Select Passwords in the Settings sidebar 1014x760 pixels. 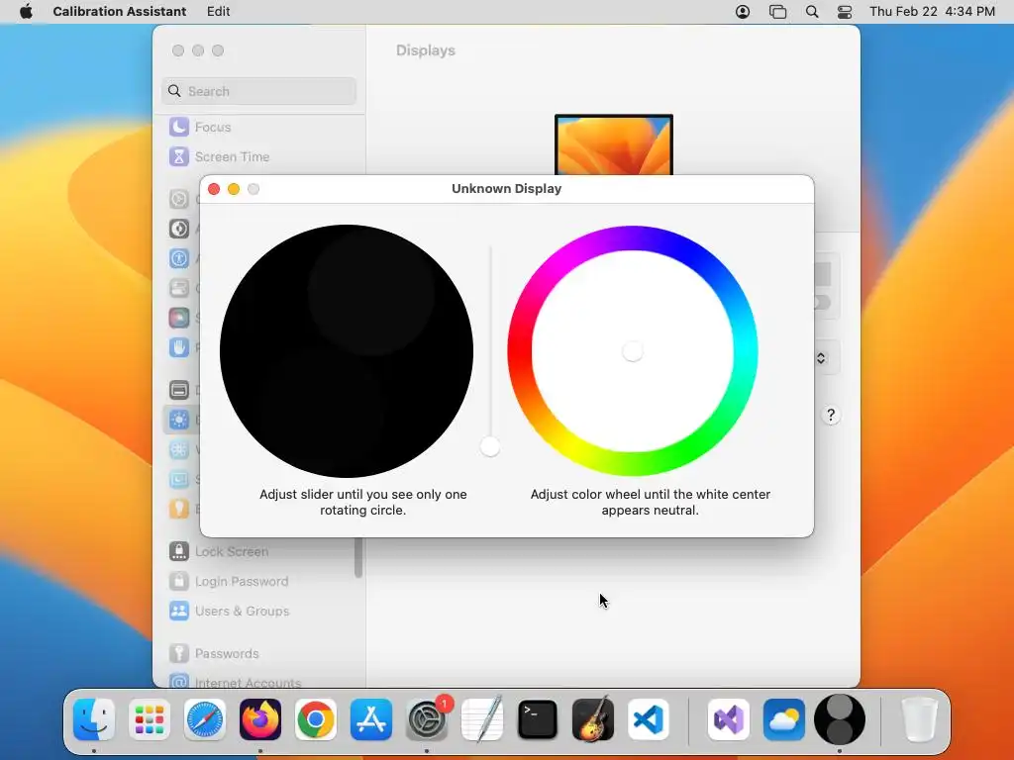(258, 653)
